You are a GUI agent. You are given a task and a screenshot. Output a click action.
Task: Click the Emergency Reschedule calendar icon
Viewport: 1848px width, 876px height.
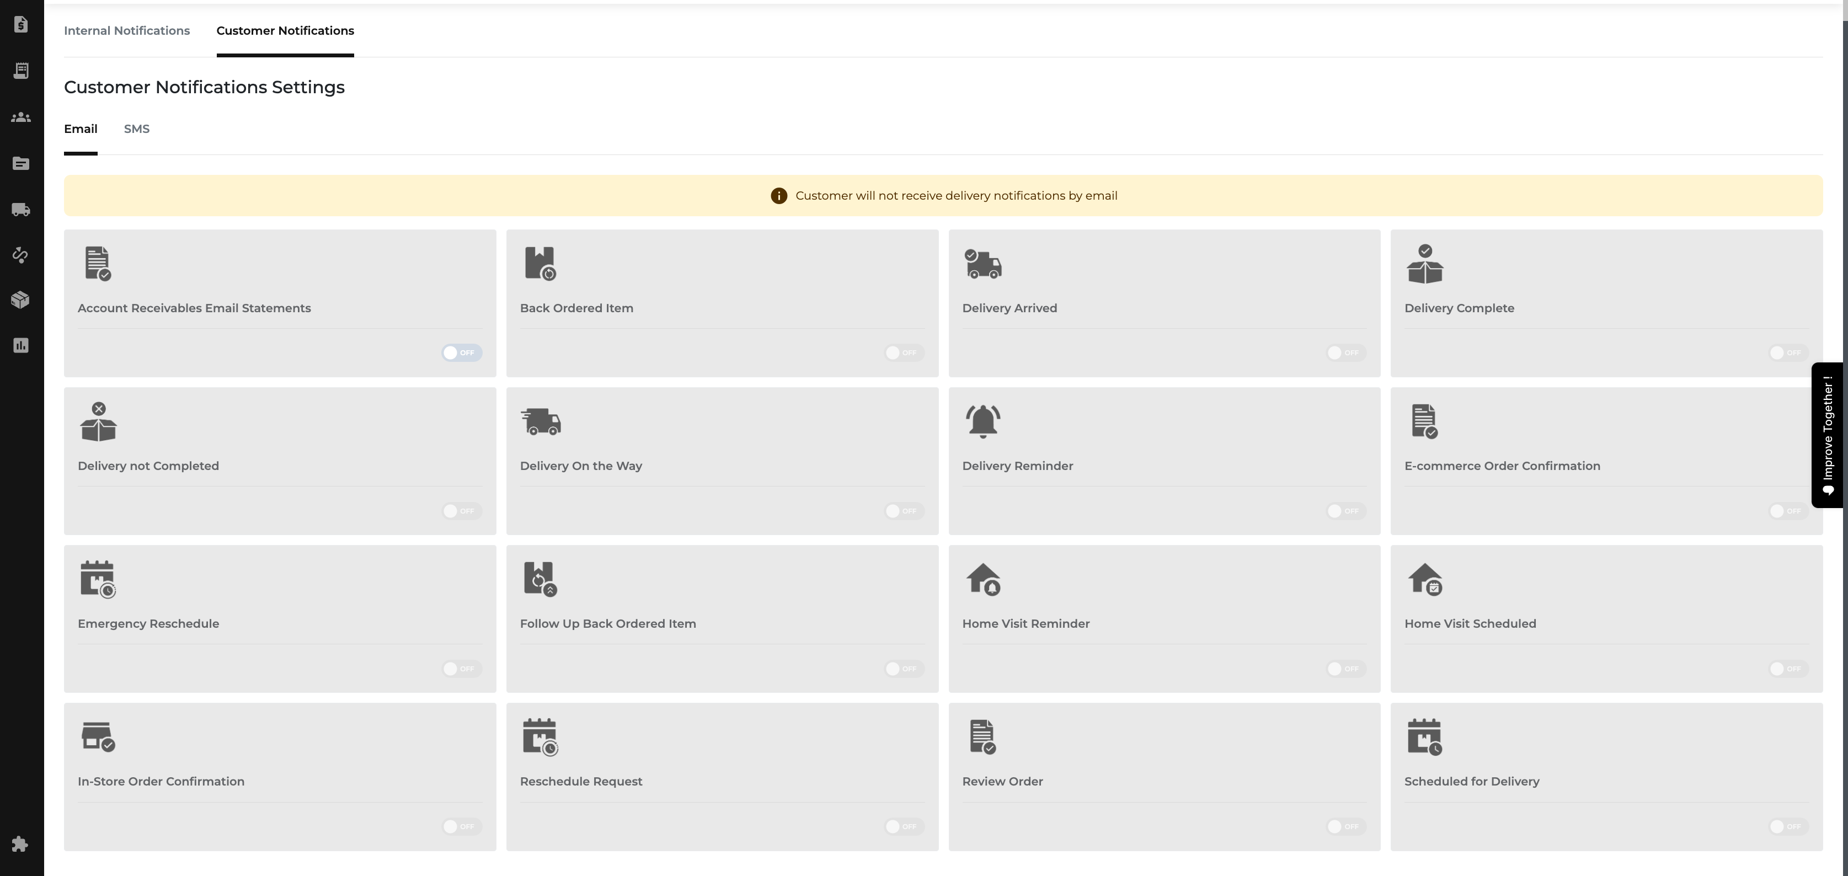click(x=98, y=579)
